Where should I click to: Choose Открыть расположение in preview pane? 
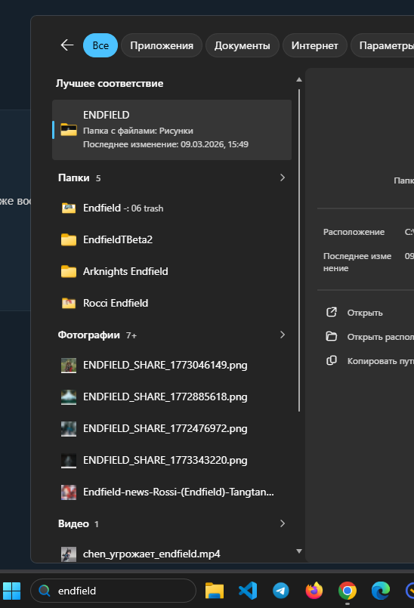380,337
